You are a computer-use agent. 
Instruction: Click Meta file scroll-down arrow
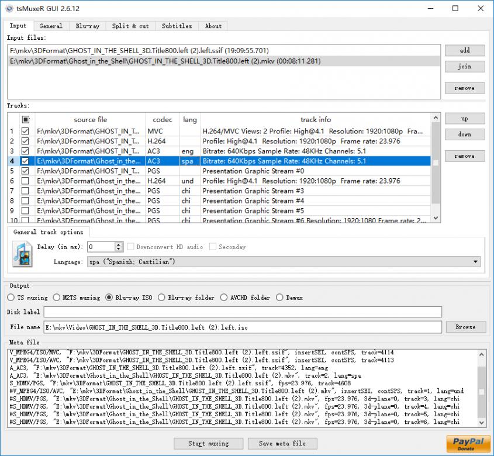(481, 422)
